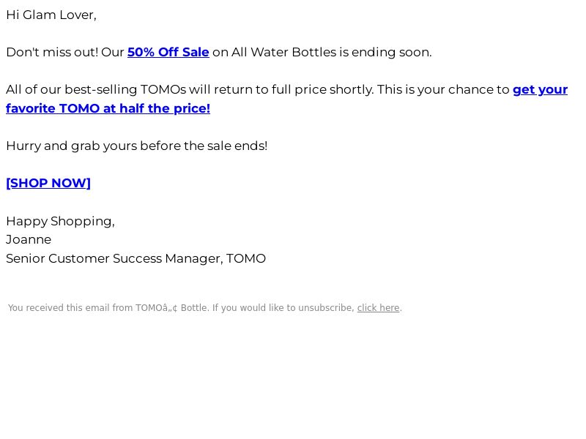Click the [SHOP NOW] link
This screenshot has width=586, height=439.
pos(48,183)
